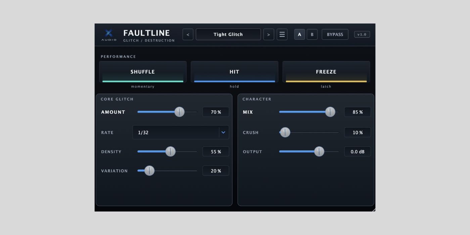Click the CRUSH slider knob
This screenshot has width=470, height=235.
pos(285,132)
